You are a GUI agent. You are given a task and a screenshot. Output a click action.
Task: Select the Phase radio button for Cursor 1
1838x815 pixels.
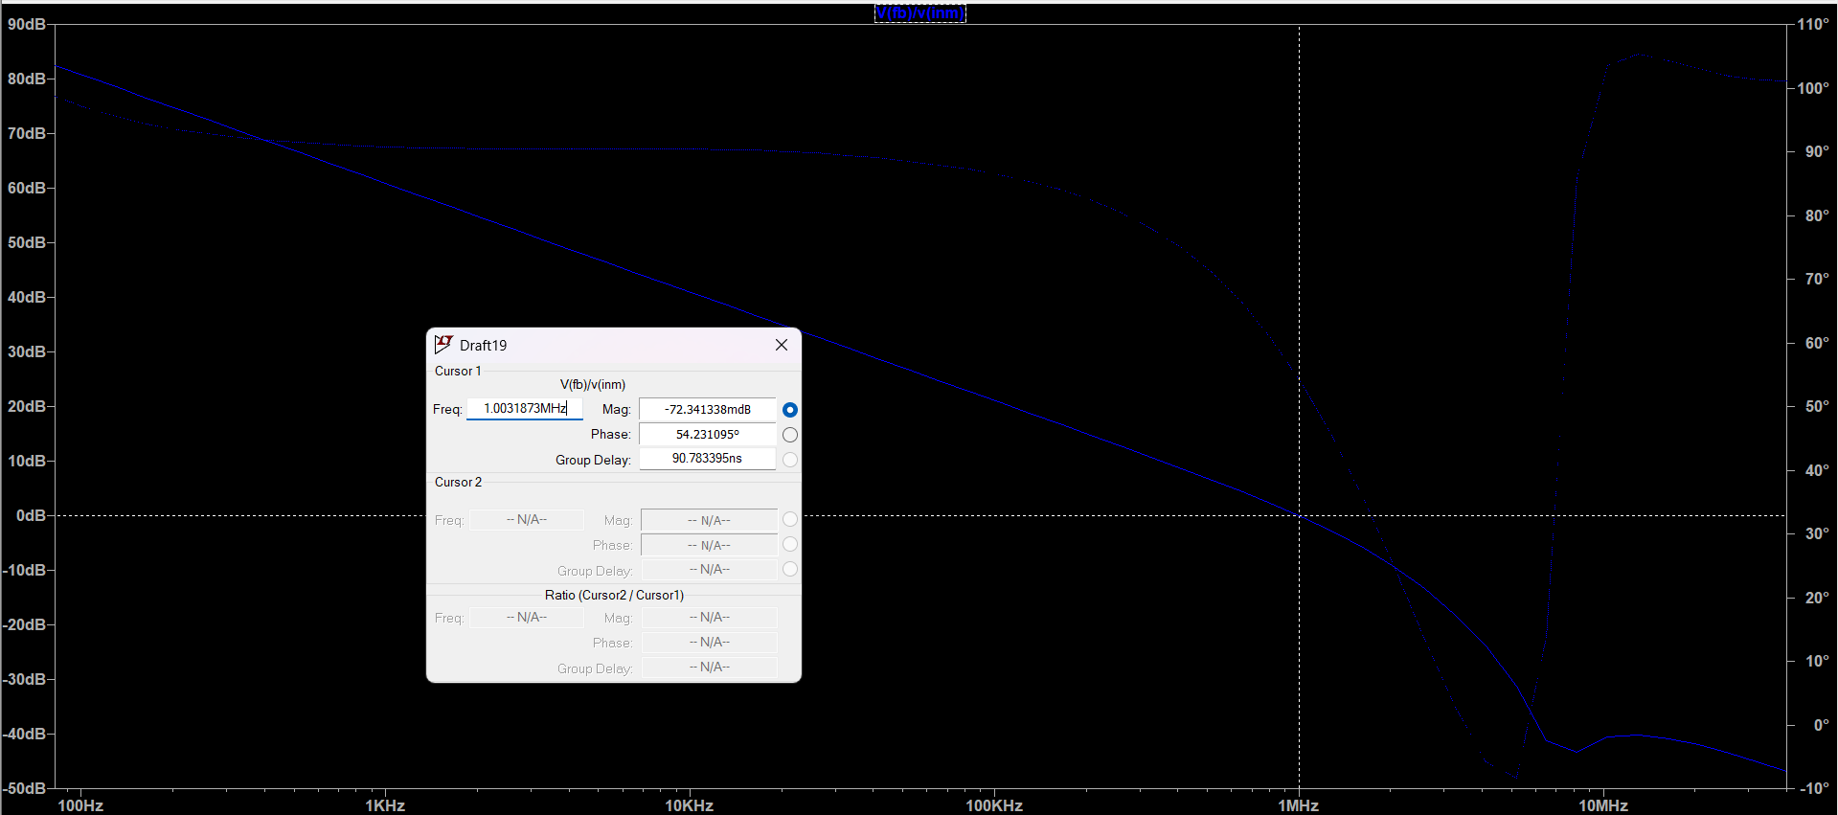[790, 435]
